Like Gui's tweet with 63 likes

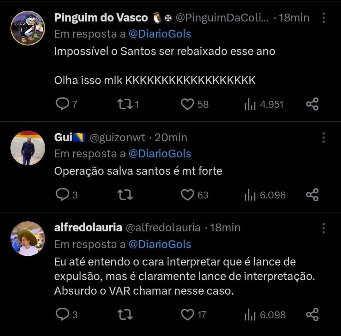pos(187,195)
